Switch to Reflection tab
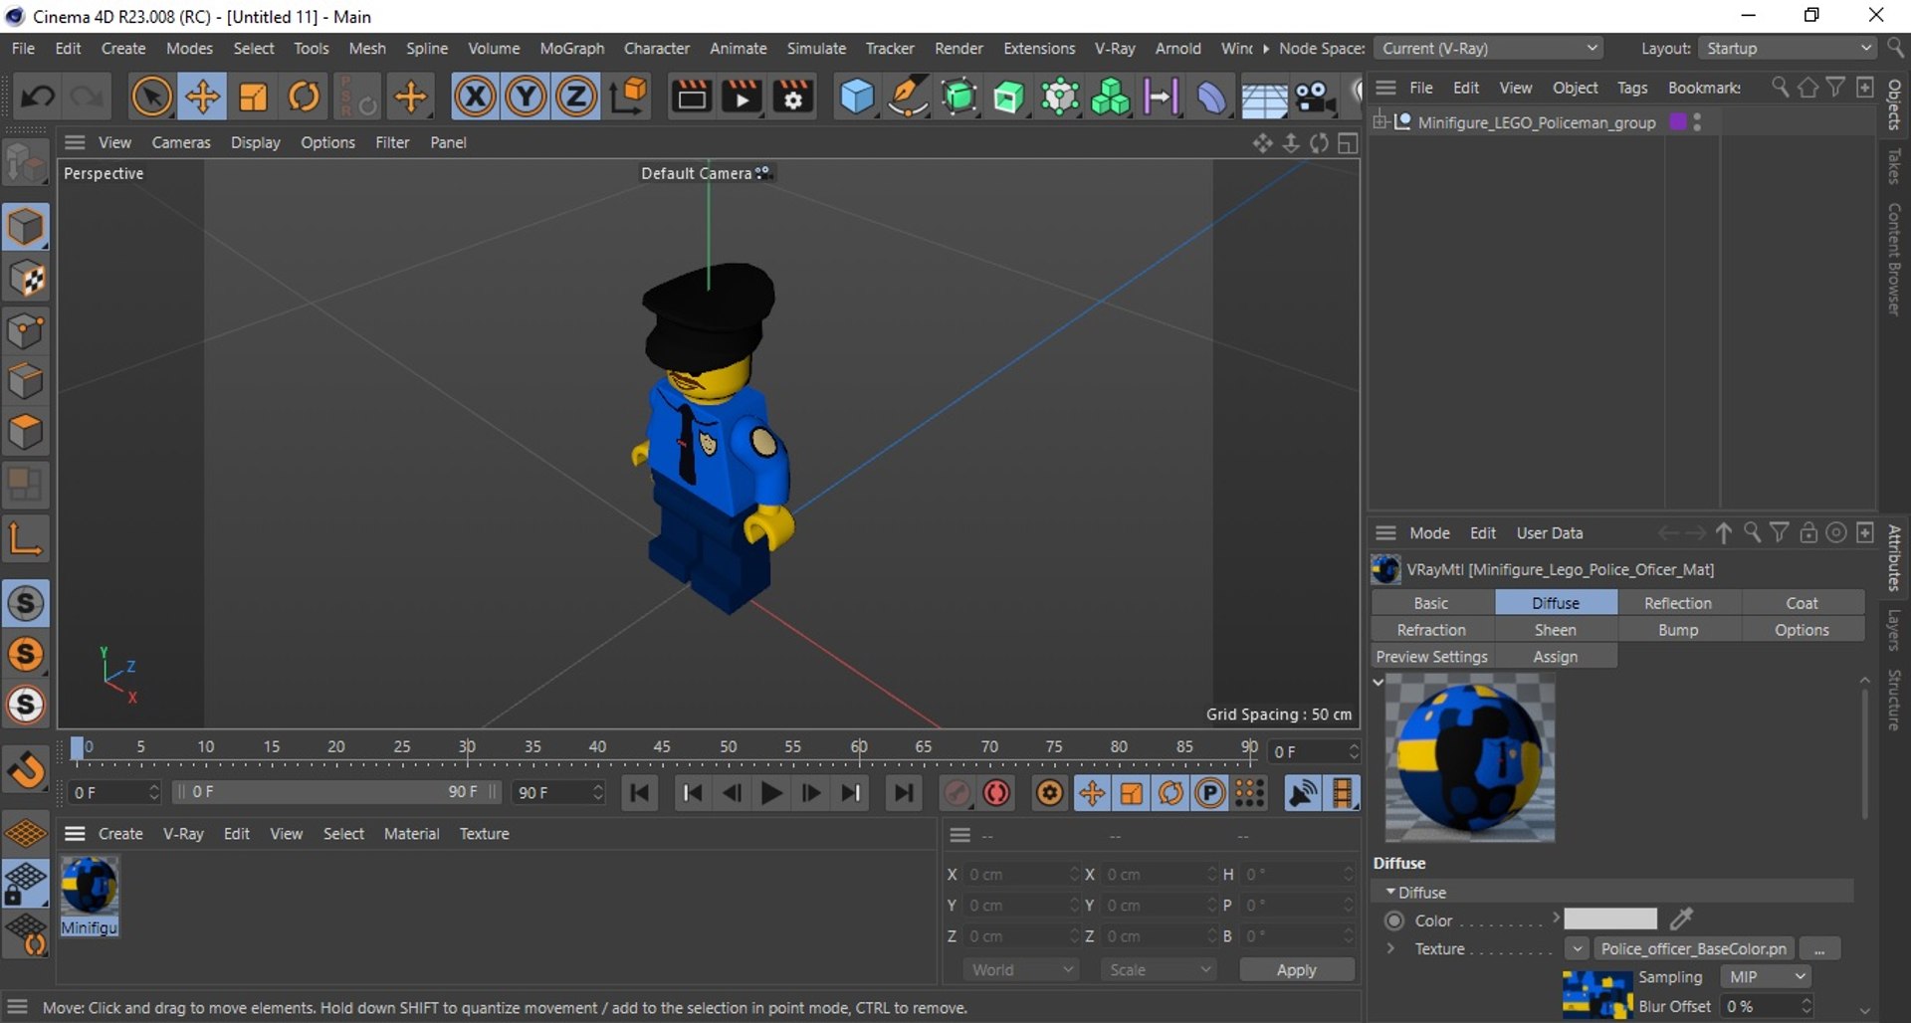Image resolution: width=1911 pixels, height=1023 pixels. coord(1678,603)
